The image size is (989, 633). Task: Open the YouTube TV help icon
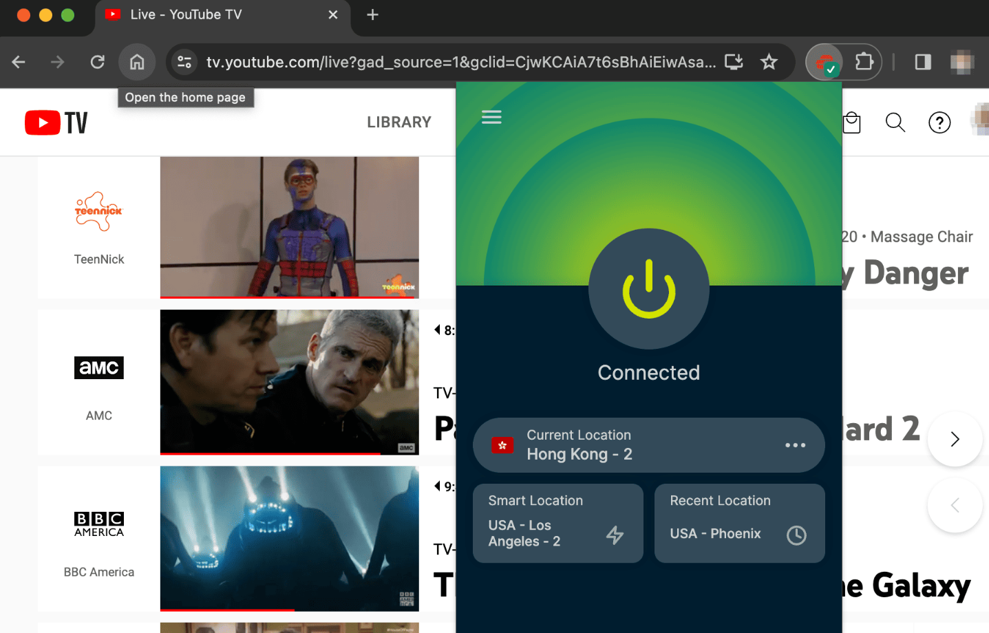[939, 122]
